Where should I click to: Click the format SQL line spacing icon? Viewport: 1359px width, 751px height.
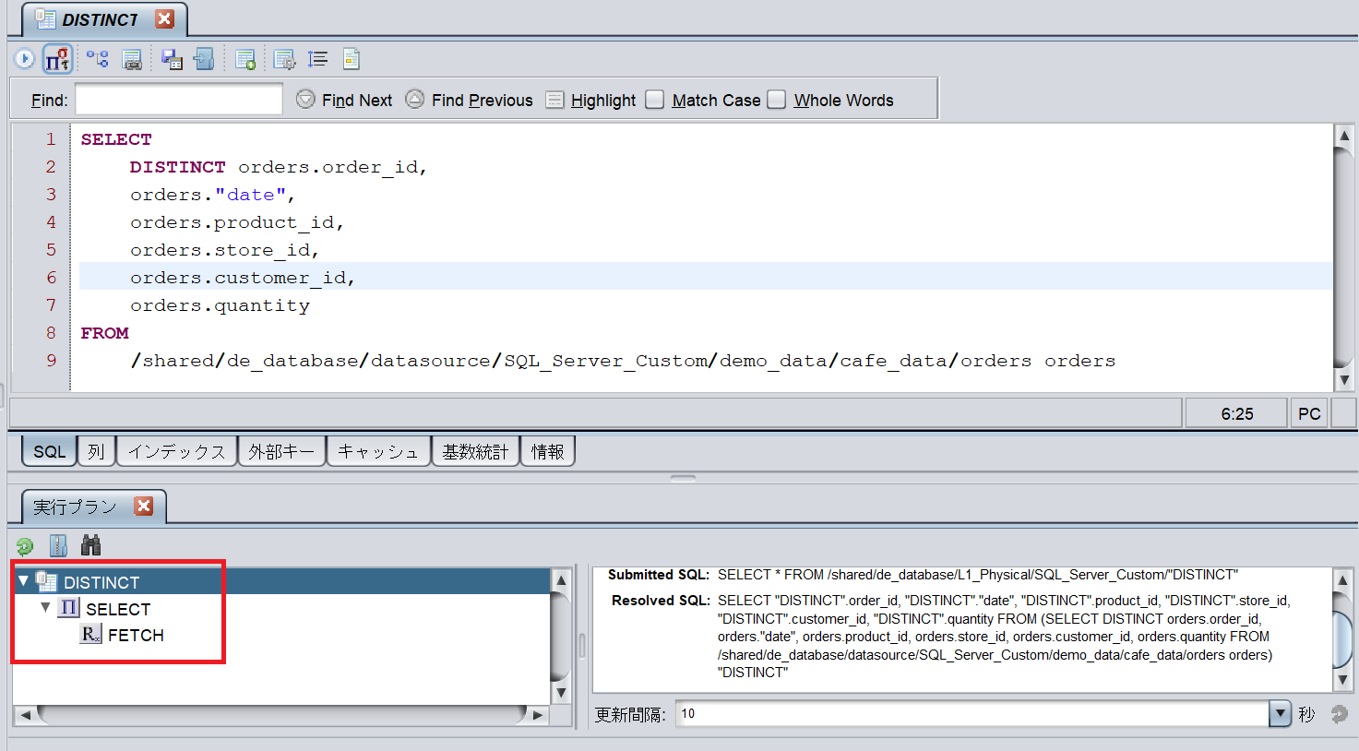click(x=317, y=59)
